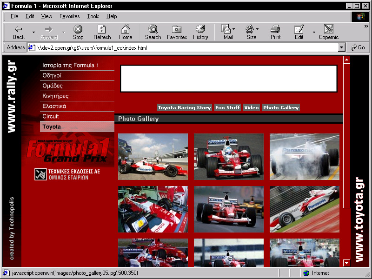The height and width of the screenshot is (279, 372).
Task: Click the Internet zone globe icon
Action: 306,273
